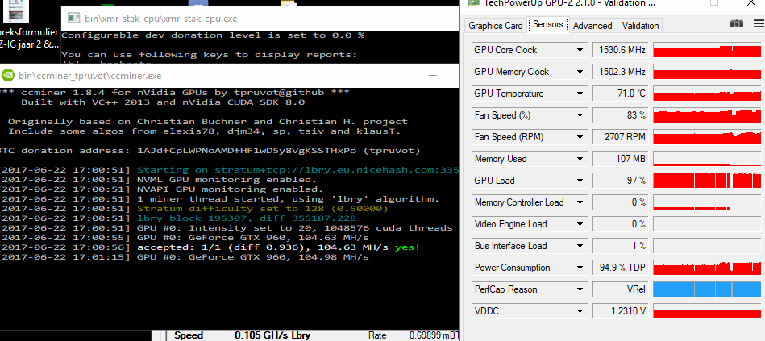The image size is (765, 341).
Task: Click the Power Consumption history graph
Action: coord(707,268)
